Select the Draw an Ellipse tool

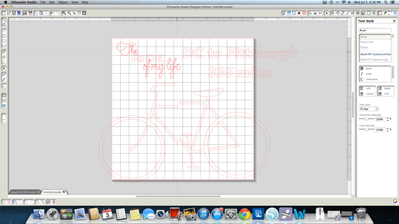[x=4, y=46]
